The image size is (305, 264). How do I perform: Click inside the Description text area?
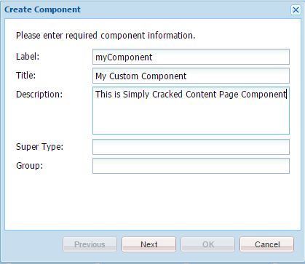(x=191, y=111)
